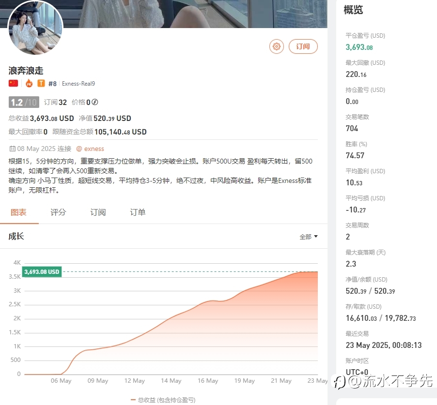Click the price coin icon
Image resolution: width=437 pixels, height=405 pixels.
(95, 102)
